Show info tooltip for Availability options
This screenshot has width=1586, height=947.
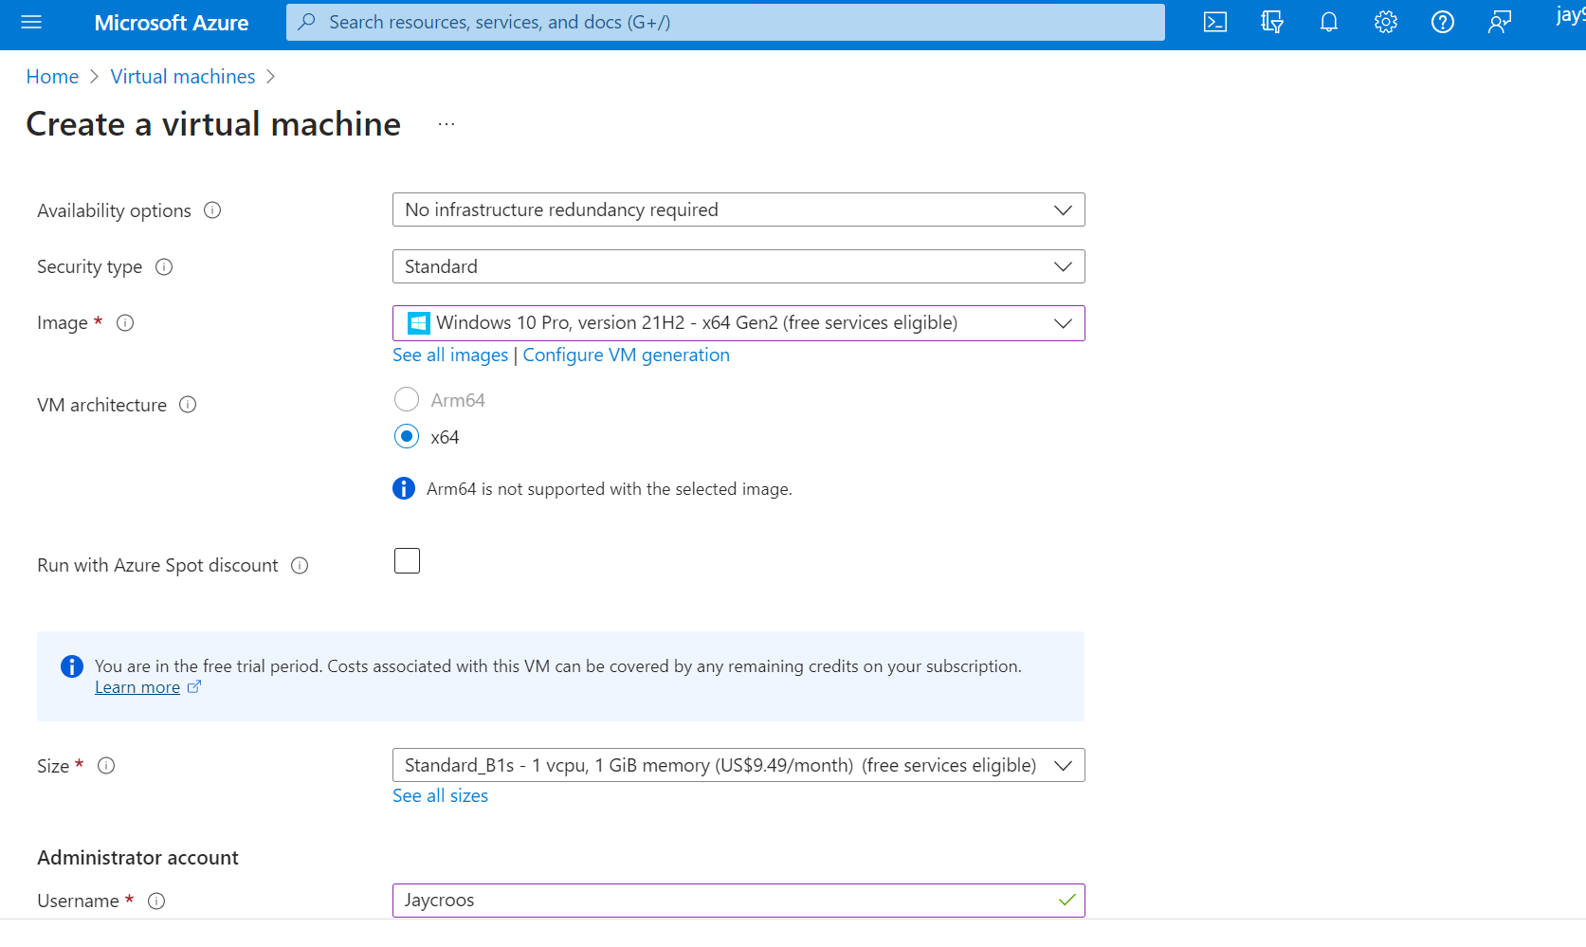coord(212,210)
